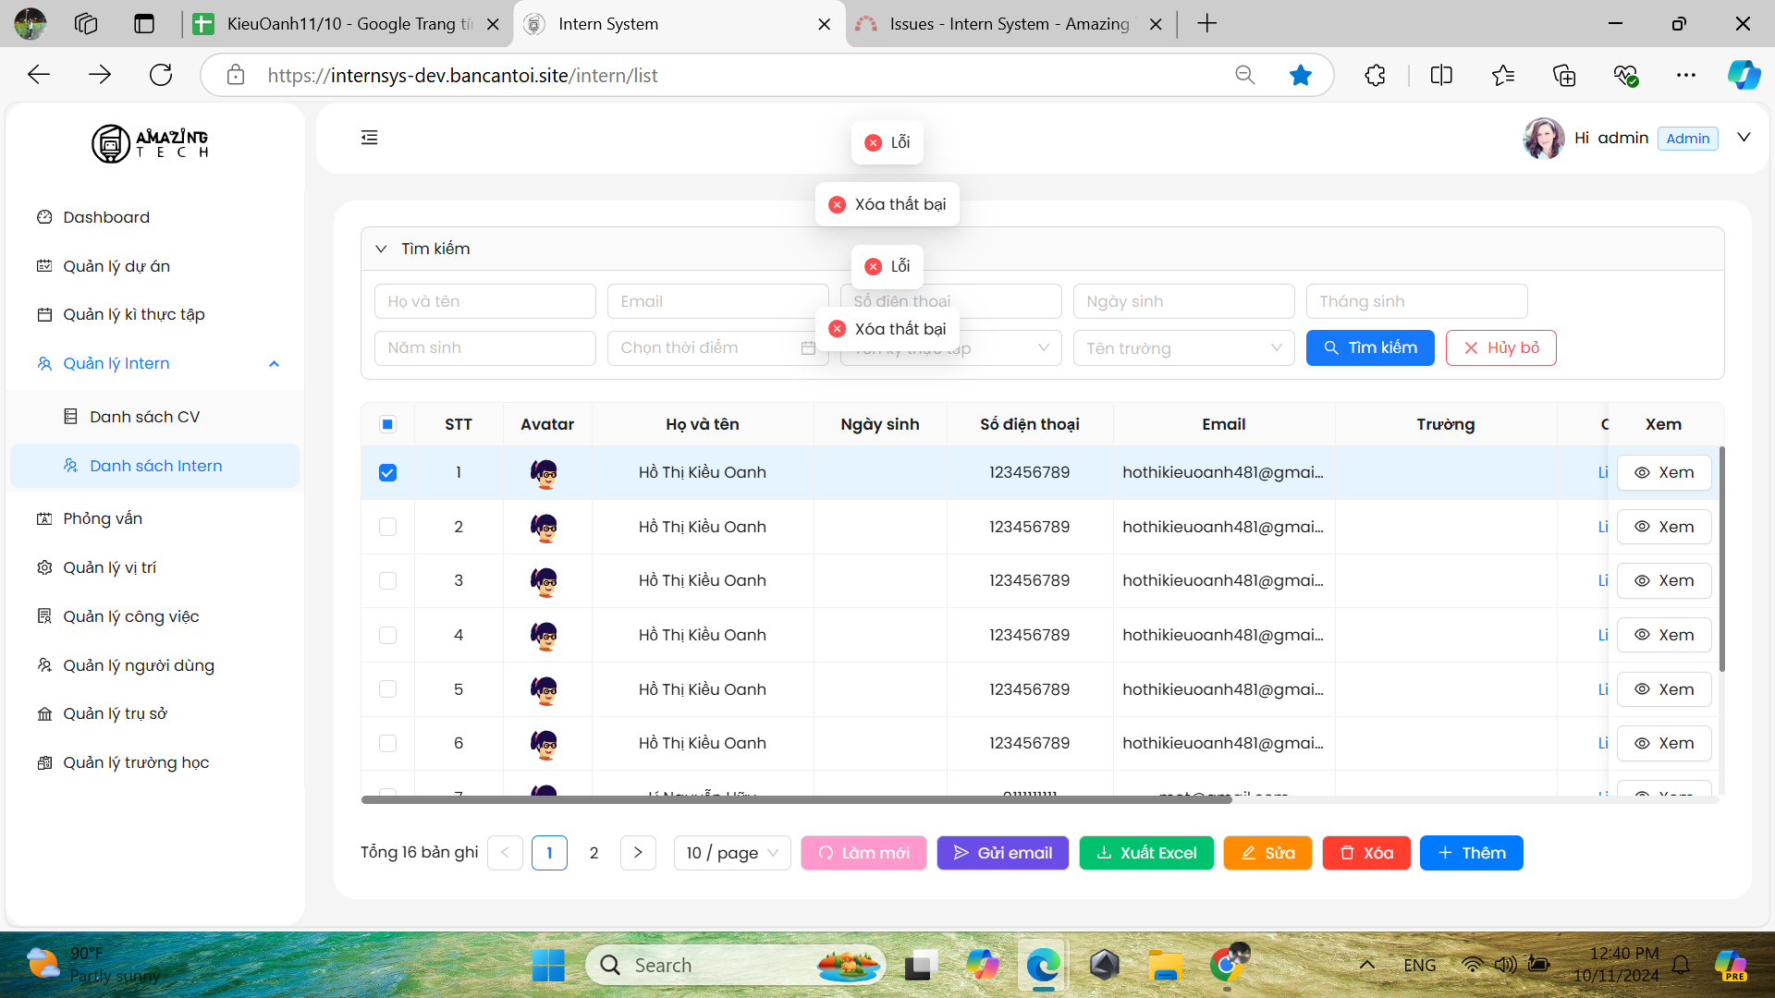Open the 10 / page size dropdown
The image size is (1775, 998).
click(732, 853)
